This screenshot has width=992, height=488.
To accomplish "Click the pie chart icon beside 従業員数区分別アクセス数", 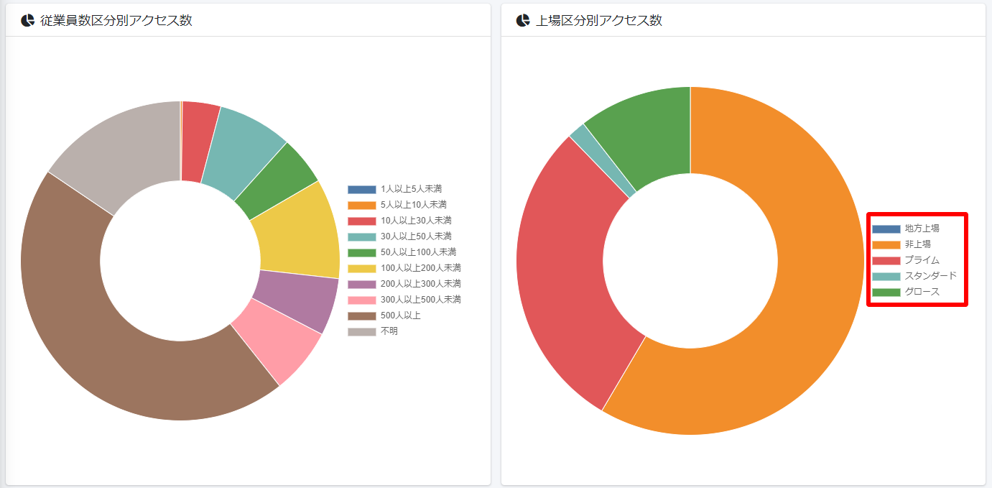I will 27,20.
